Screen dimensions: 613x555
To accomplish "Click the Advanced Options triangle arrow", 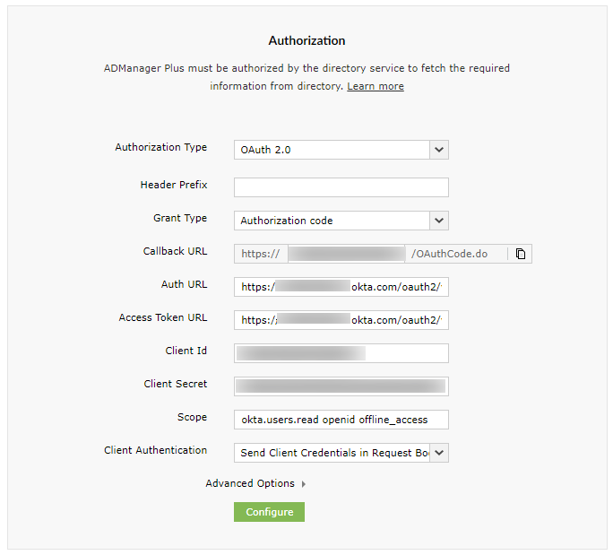I will [303, 484].
